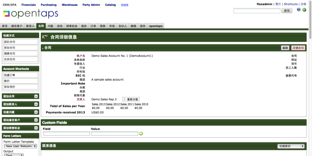Expand the 添加联系人 sidebar panel
Image resolution: width=312 pixels, height=156 pixels.
36,104
